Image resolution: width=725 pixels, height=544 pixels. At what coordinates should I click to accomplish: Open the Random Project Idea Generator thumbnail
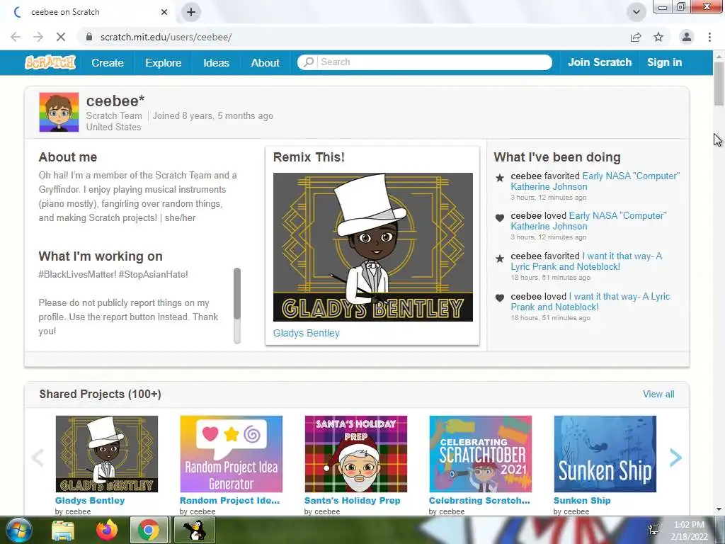(232, 454)
